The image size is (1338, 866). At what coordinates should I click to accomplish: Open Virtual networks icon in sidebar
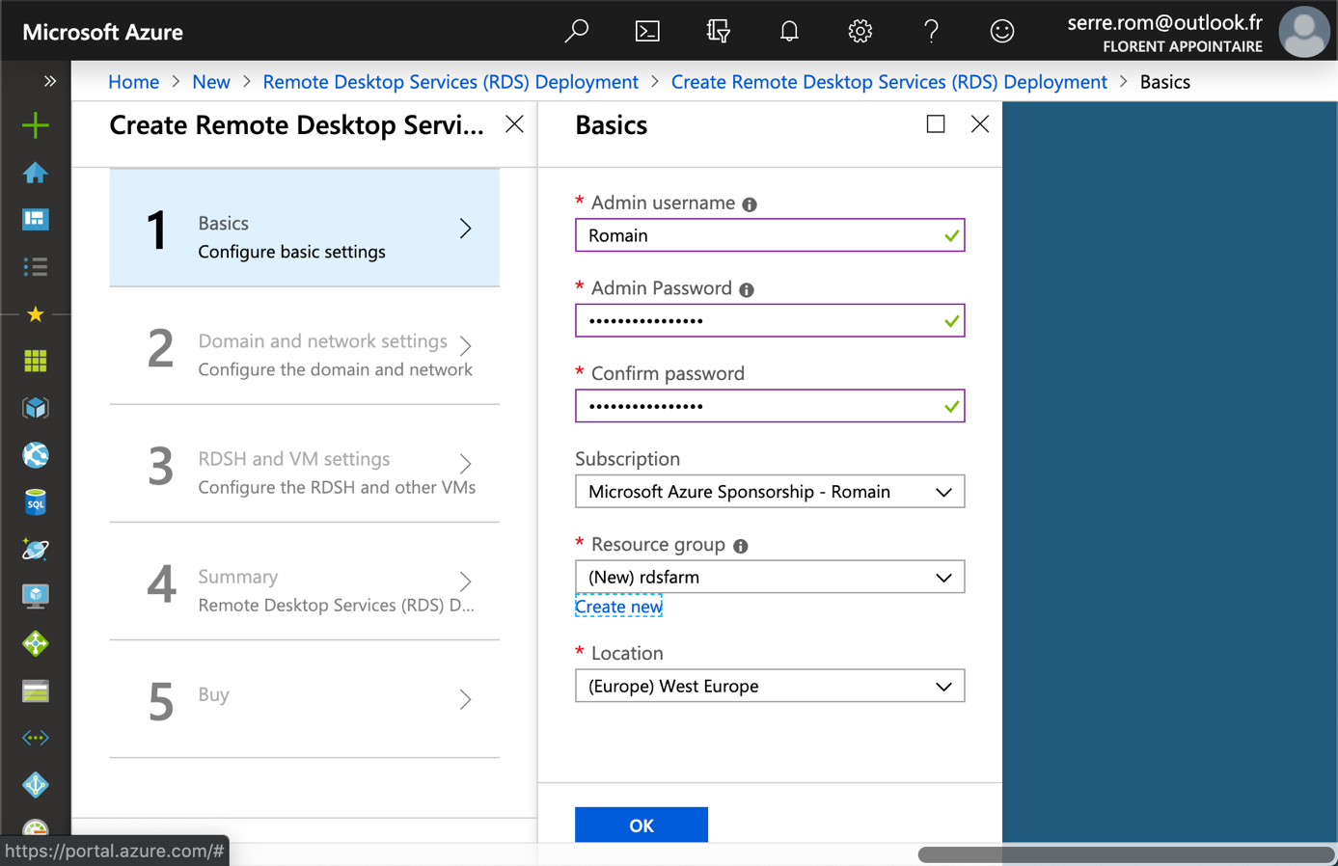pos(36,738)
